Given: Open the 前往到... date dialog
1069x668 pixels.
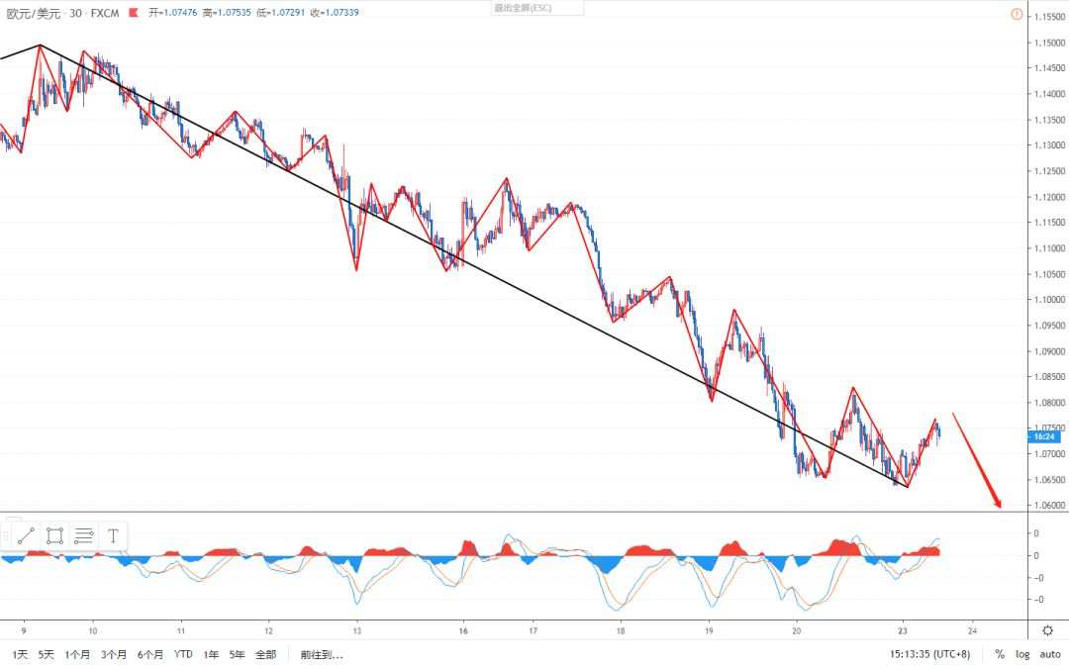Looking at the screenshot, I should coord(321,654).
